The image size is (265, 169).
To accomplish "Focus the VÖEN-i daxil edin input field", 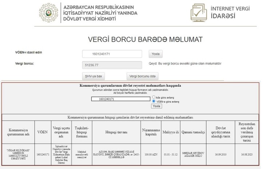I will [112, 54].
